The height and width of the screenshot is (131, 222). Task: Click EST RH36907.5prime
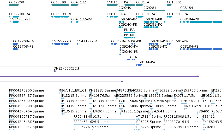[91, 114]
